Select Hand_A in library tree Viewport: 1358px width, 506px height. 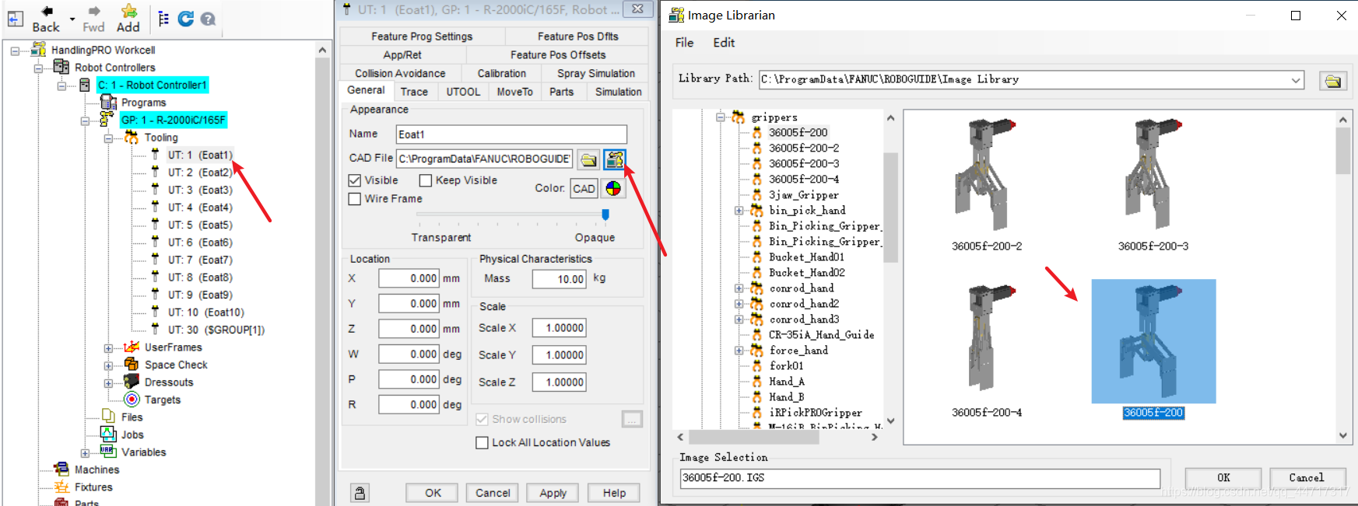[787, 382]
